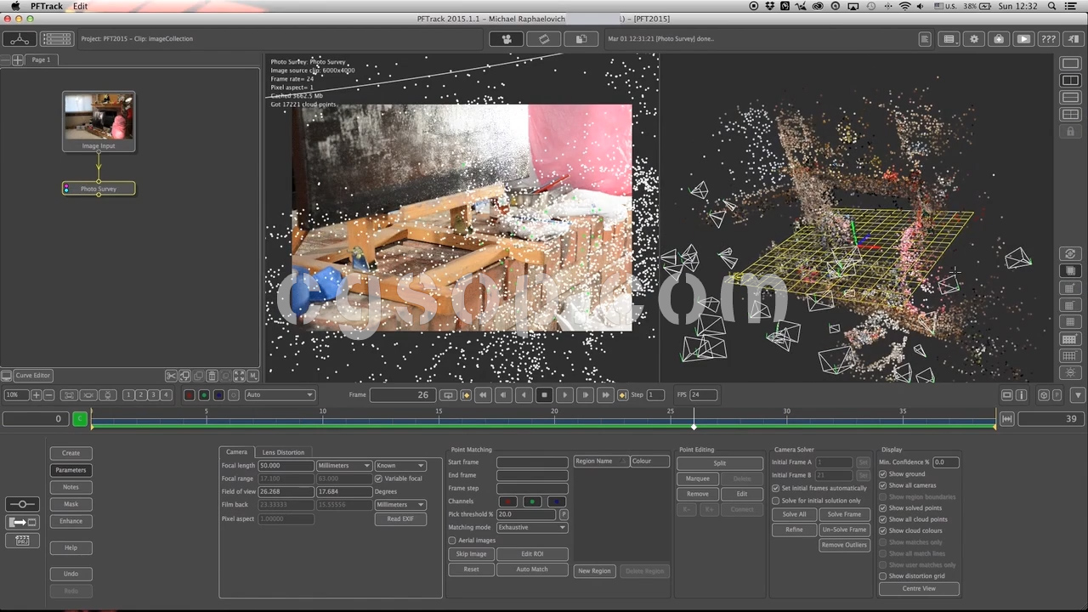Viewport: 1088px width, 612px height.
Task: Open the Matching mode Exhaustive dropdown
Action: [532, 528]
